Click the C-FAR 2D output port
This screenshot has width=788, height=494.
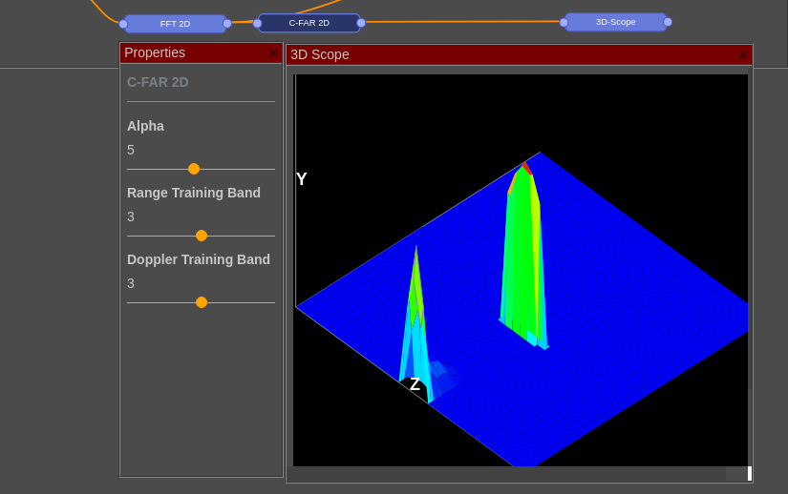point(361,23)
